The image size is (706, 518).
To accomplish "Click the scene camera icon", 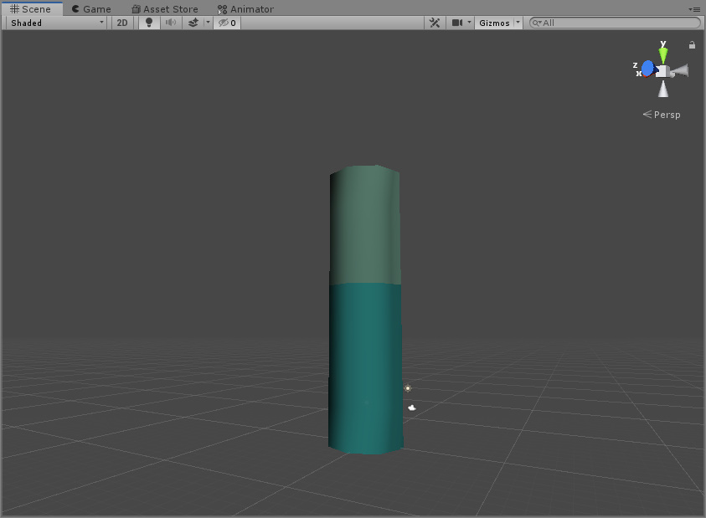I will point(456,23).
